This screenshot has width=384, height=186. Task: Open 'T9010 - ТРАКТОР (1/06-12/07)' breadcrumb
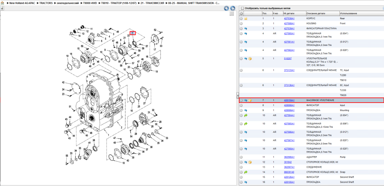(x=119, y=3)
